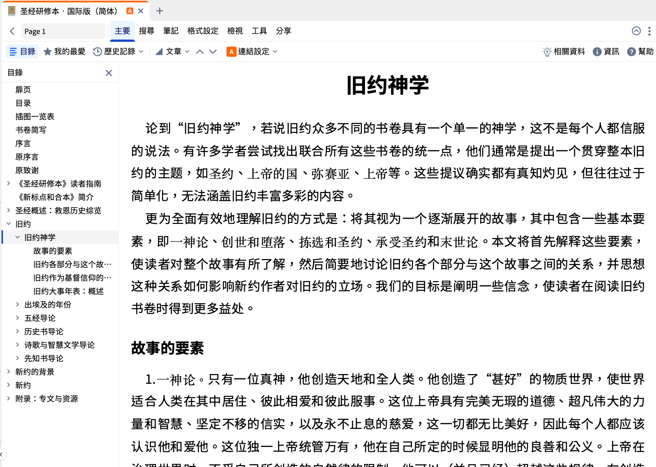This screenshot has width=656, height=467.
Task: Collapse the 旧约神学 tree node
Action: (x=18, y=237)
